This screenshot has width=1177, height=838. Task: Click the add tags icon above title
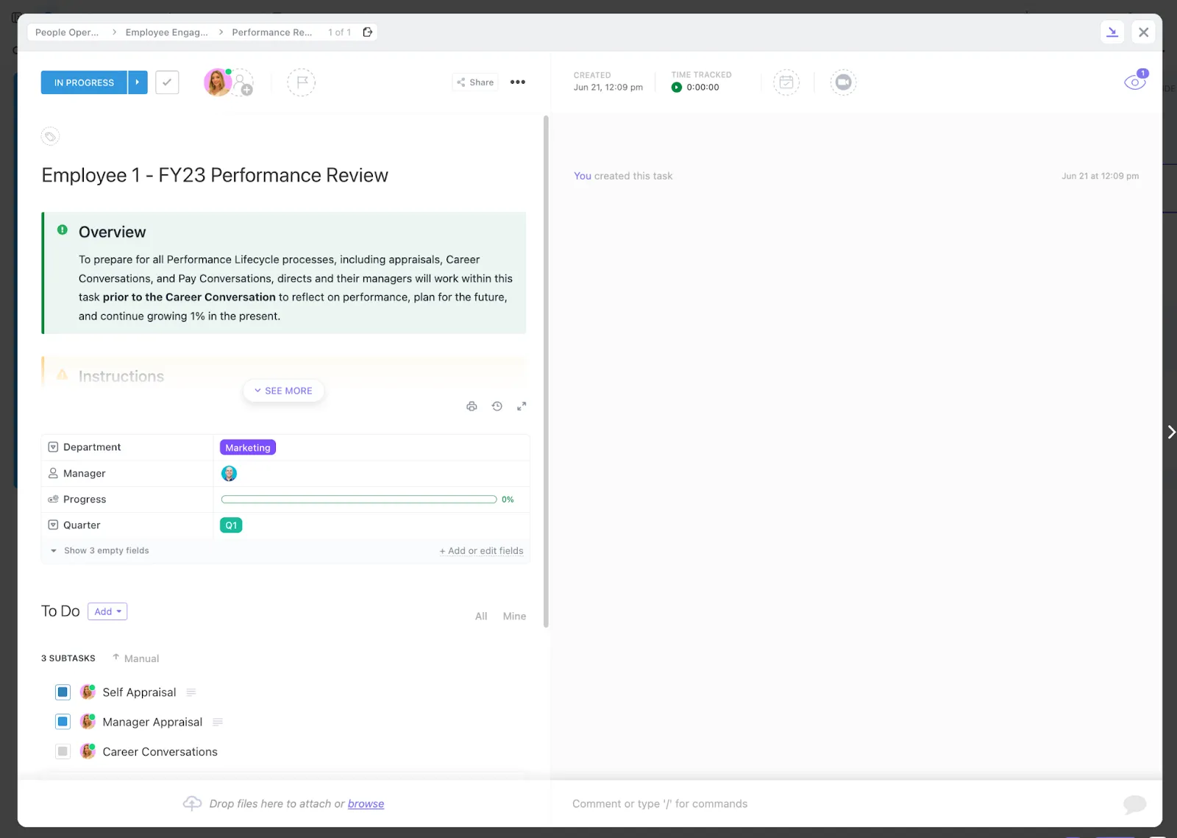(50, 136)
